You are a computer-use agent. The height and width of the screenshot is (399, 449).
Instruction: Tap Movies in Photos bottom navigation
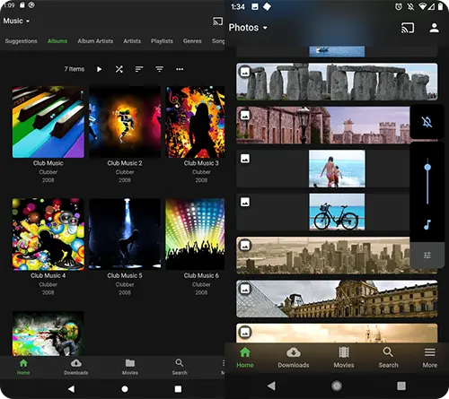coord(344,358)
